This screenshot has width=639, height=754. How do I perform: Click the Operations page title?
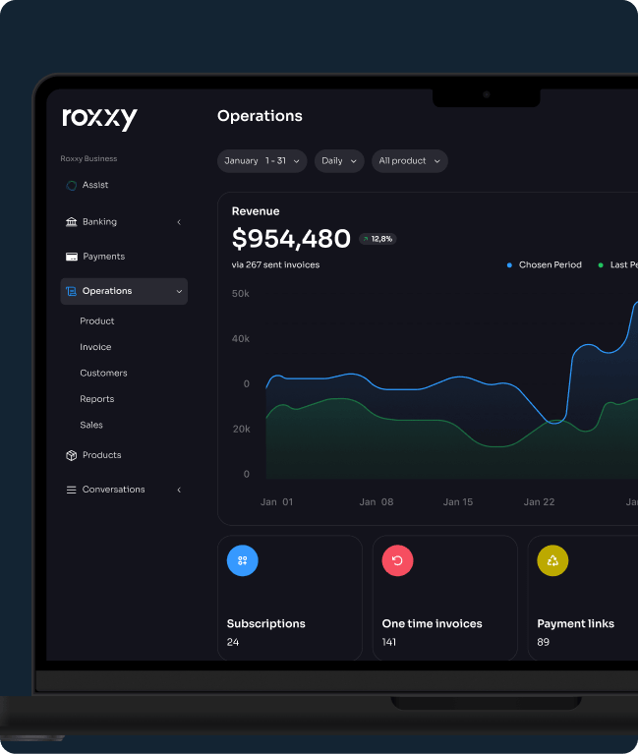(260, 116)
